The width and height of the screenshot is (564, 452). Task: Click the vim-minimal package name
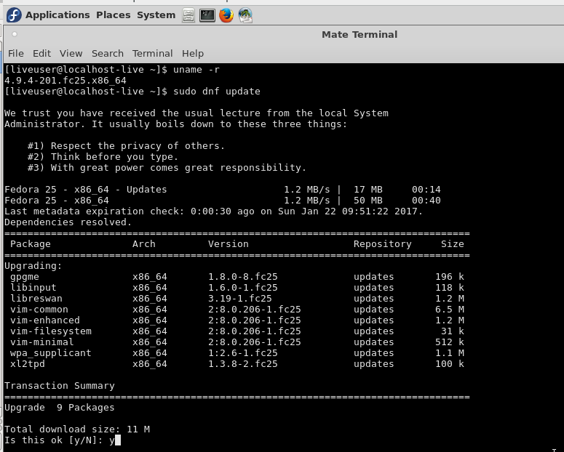[x=41, y=342]
